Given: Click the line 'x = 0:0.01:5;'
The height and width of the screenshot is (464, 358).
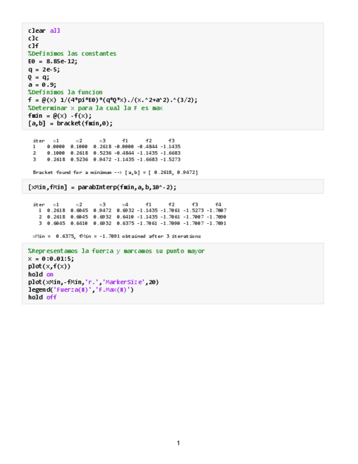Looking at the screenshot, I should point(51,259).
